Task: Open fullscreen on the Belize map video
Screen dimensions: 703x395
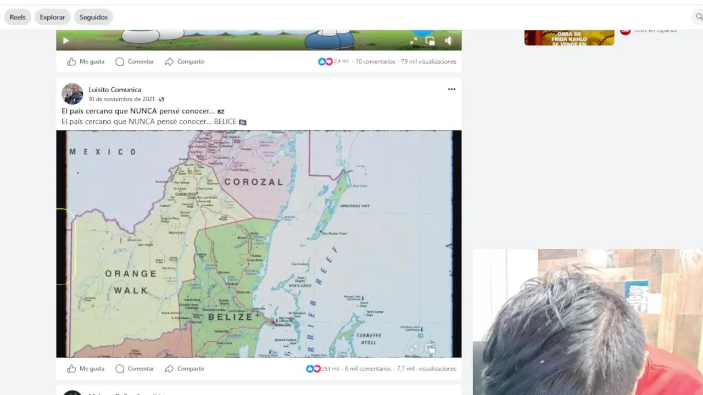Action: (x=414, y=348)
